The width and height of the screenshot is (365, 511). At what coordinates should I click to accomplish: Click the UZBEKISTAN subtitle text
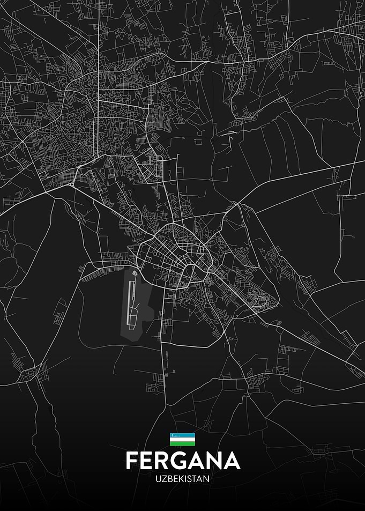(182, 479)
